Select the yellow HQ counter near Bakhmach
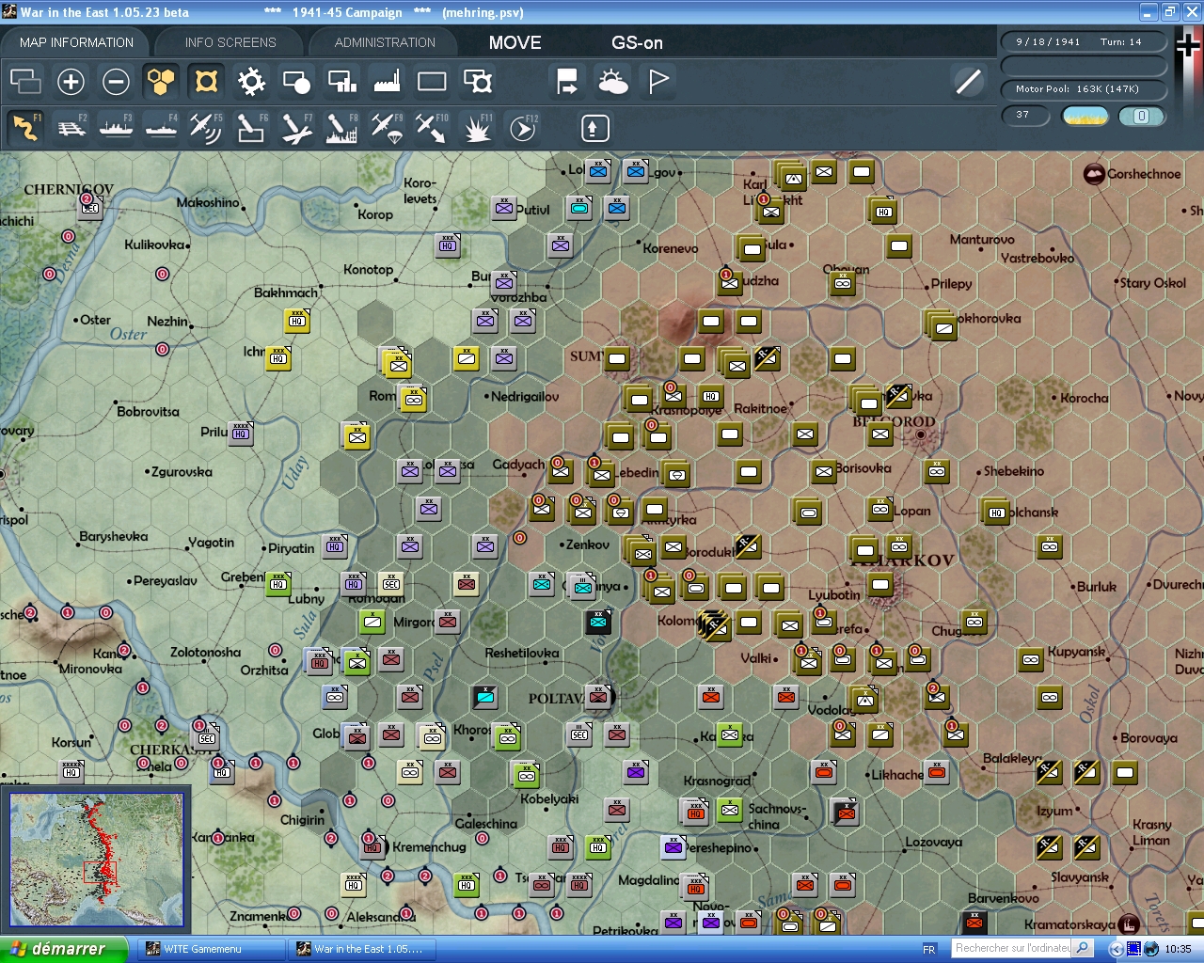This screenshot has width=1204, height=963. [297, 321]
